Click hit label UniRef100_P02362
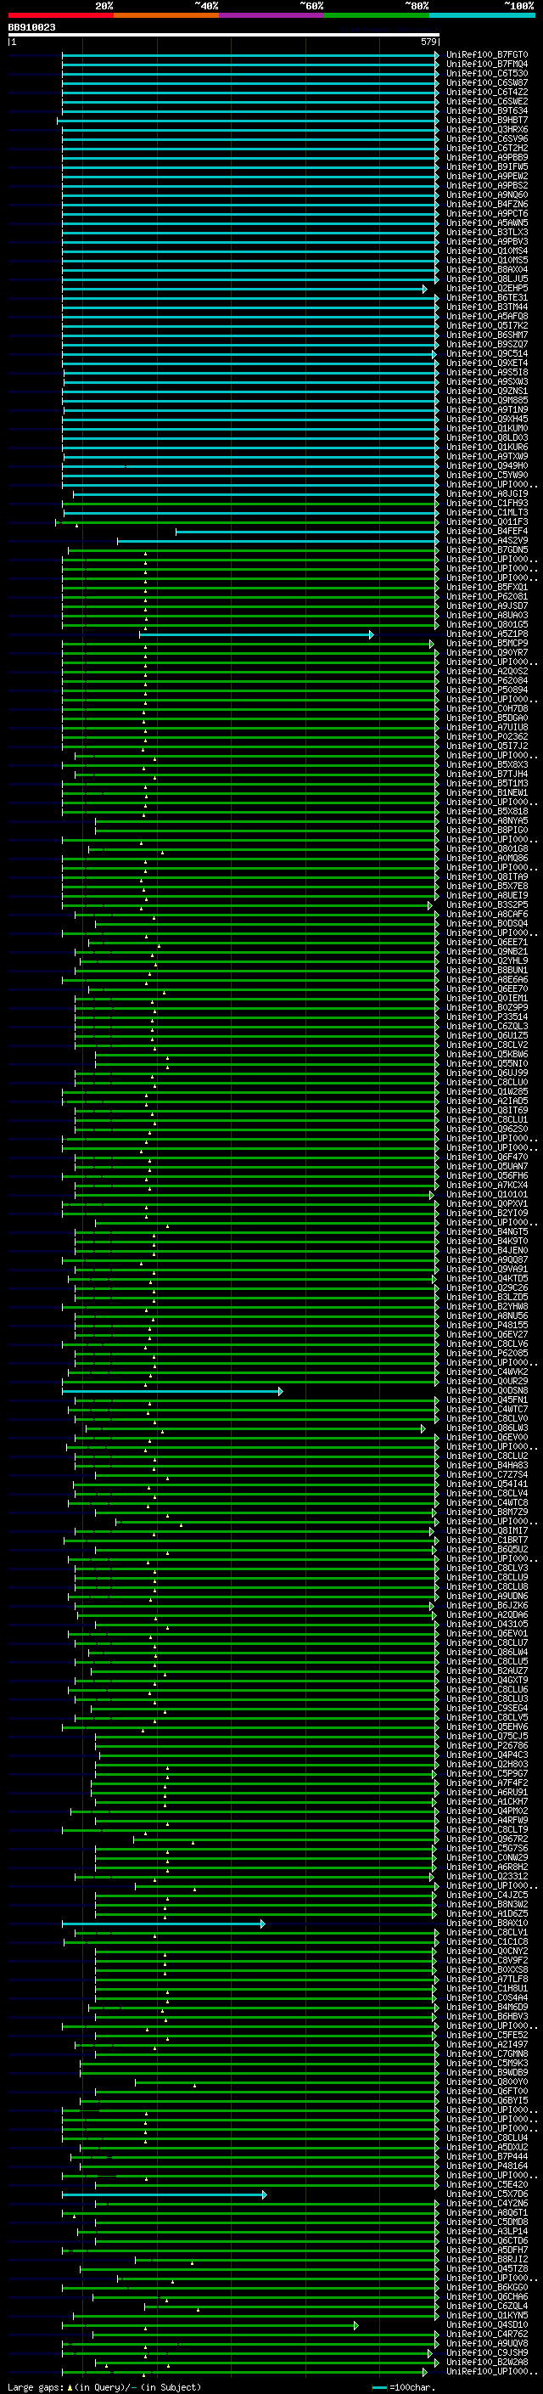543x2394 pixels. pos(487,736)
